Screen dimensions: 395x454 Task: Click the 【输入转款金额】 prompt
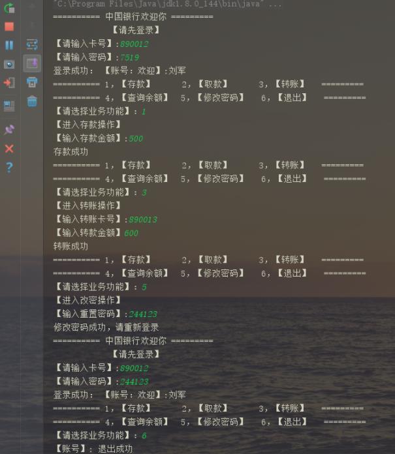pyautogui.click(x=88, y=232)
